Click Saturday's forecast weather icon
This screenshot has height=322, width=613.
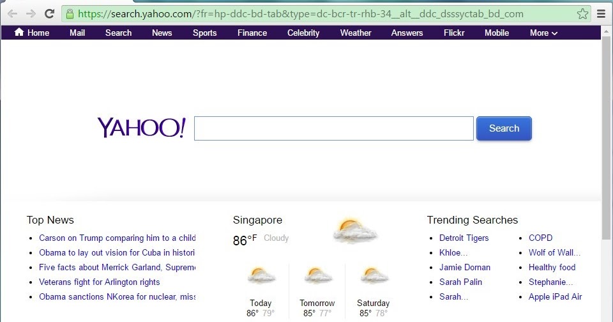[x=374, y=275]
